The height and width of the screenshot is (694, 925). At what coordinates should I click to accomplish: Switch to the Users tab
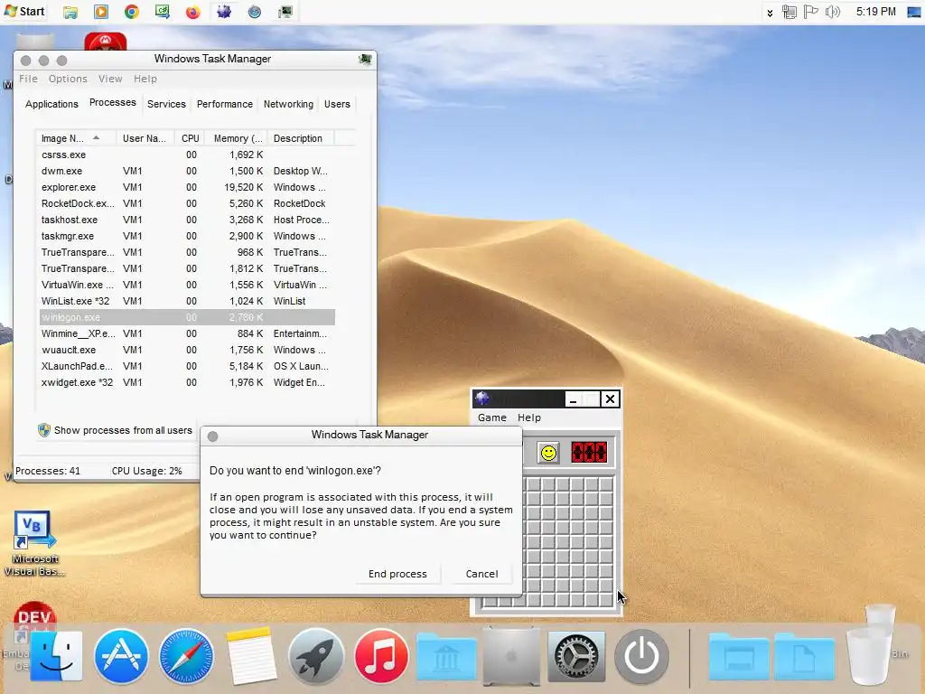coord(337,104)
